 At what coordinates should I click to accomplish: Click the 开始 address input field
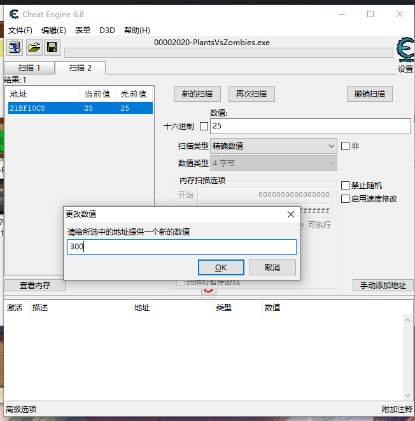265,195
